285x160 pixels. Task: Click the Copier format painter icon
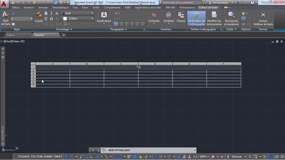(x=39, y=15)
